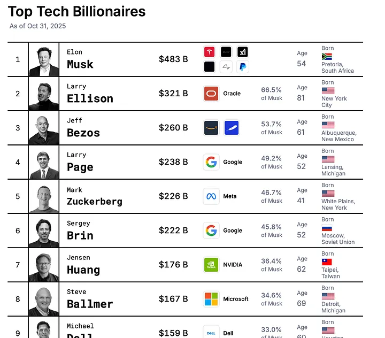Click Google logo in Sergey Brin row

pyautogui.click(x=211, y=231)
